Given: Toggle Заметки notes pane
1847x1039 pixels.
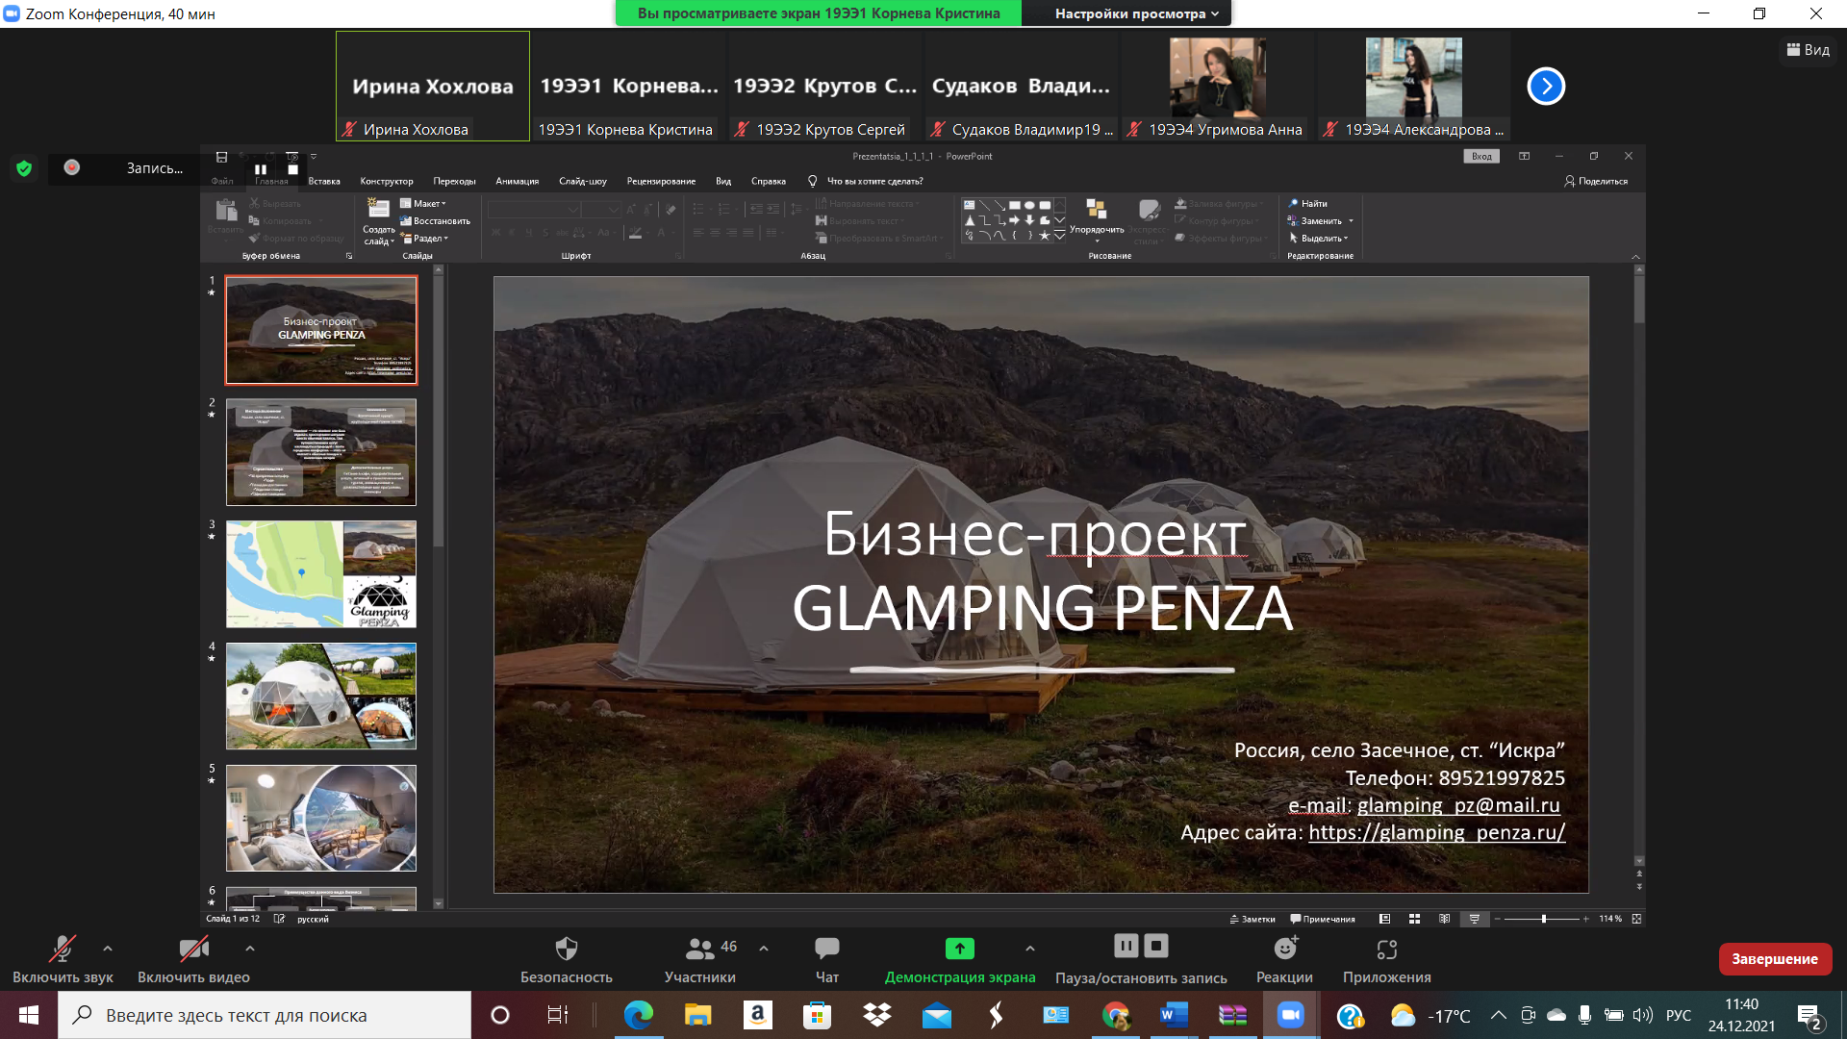Looking at the screenshot, I should 1252,919.
